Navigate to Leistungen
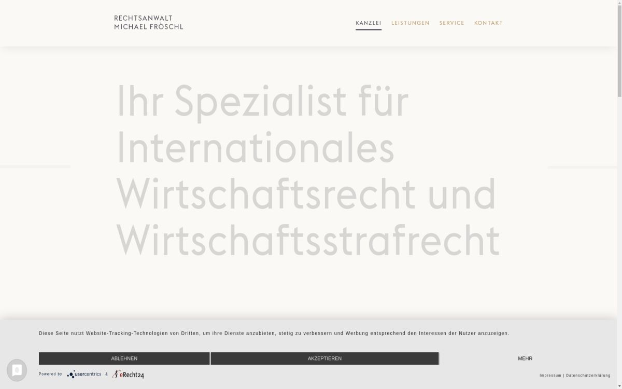Image resolution: width=622 pixels, height=389 pixels. coord(410,23)
